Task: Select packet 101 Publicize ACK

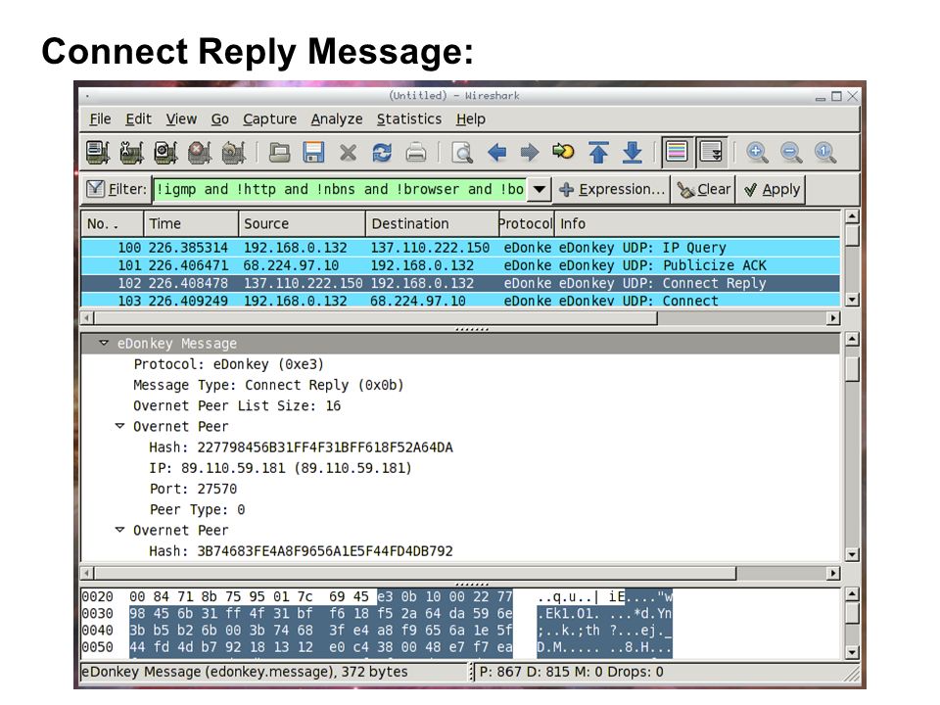Action: point(460,265)
